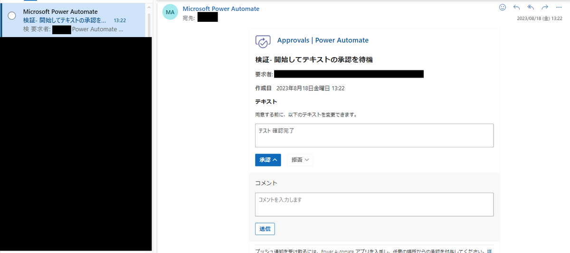Click the Reply all arrow icon
This screenshot has width=570, height=253.
(531, 7)
